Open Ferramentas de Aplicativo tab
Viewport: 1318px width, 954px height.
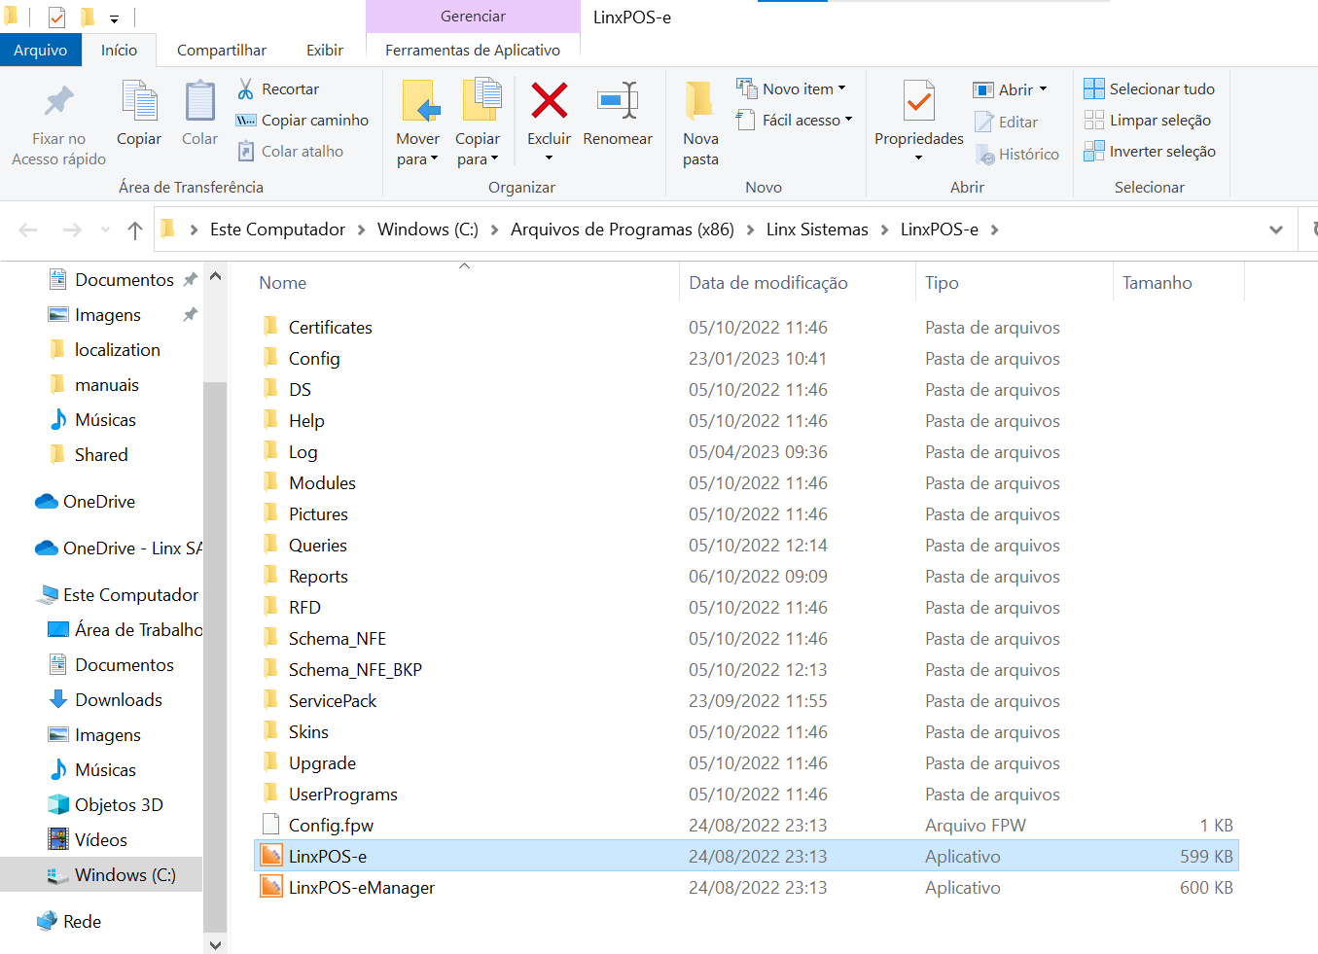click(x=473, y=50)
